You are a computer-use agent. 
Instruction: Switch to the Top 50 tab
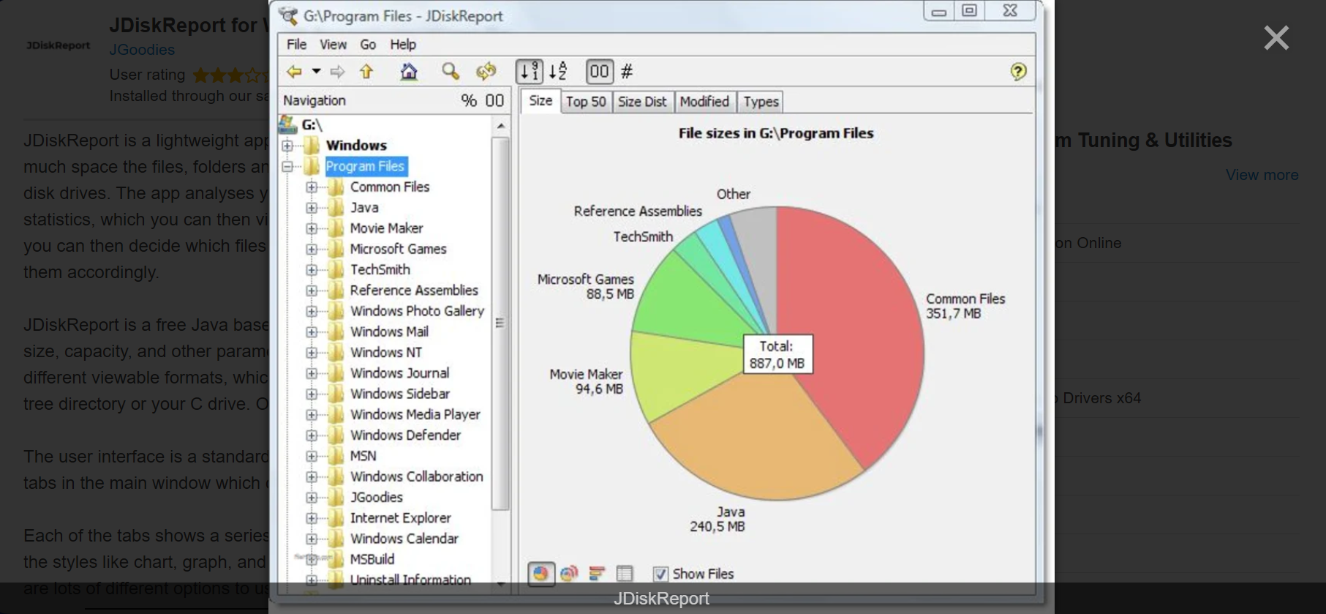coord(585,102)
